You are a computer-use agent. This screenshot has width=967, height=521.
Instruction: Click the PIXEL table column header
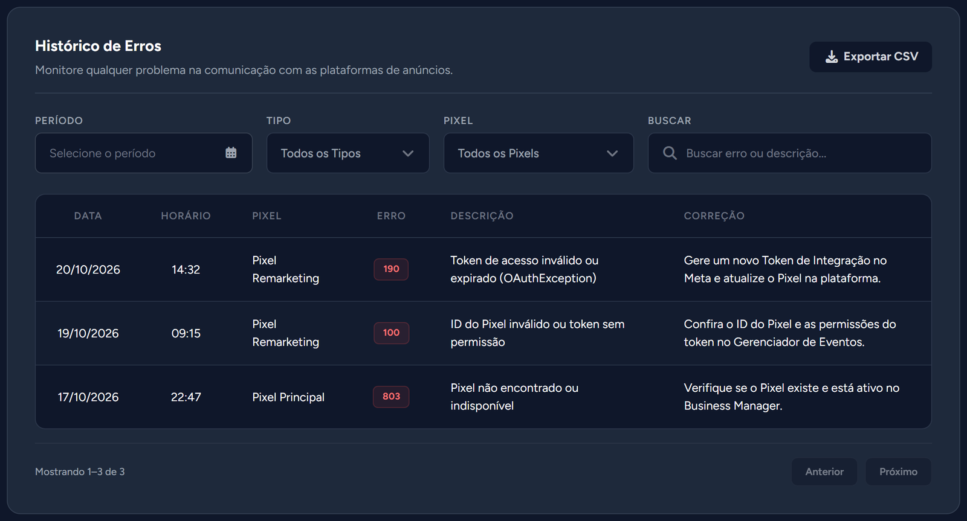coord(267,216)
